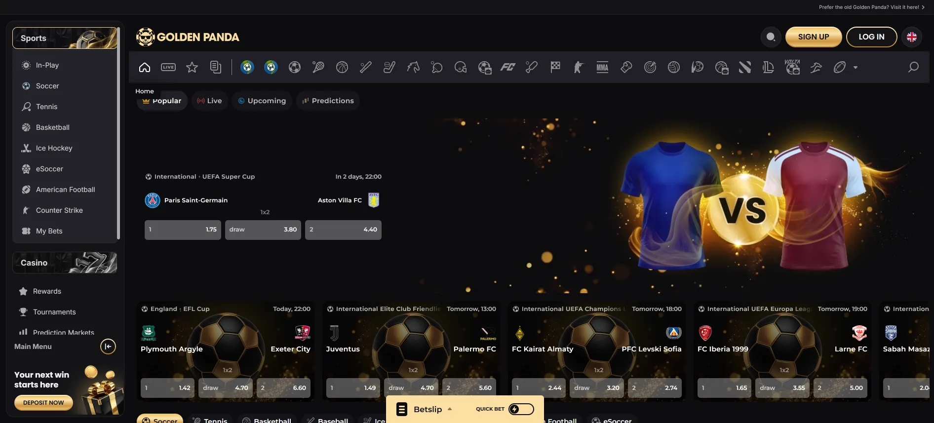Select the table tennis paddle icon
The image size is (934, 423).
pyautogui.click(x=437, y=67)
